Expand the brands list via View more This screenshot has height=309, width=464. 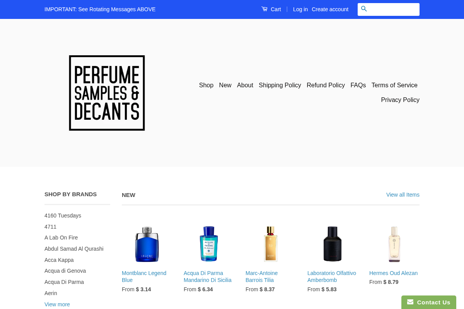57,304
